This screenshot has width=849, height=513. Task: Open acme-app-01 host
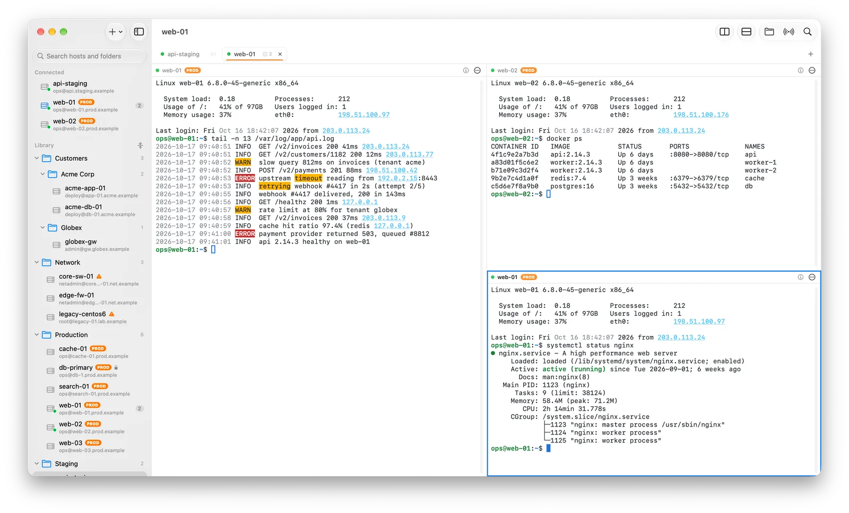(x=90, y=192)
